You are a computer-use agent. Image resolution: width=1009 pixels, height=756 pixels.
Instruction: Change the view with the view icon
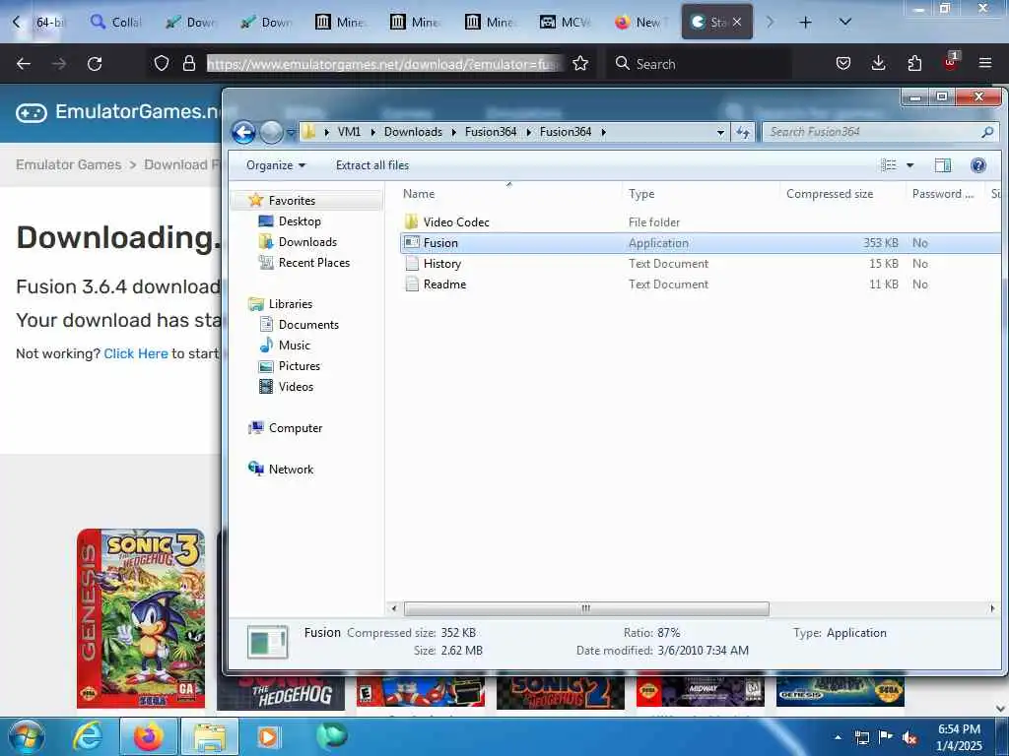[x=888, y=165]
